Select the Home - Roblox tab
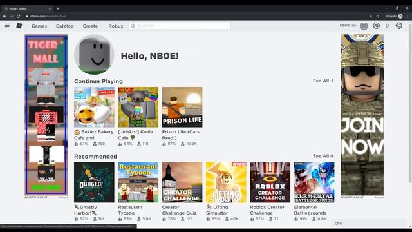The image size is (412, 232). click(26, 8)
